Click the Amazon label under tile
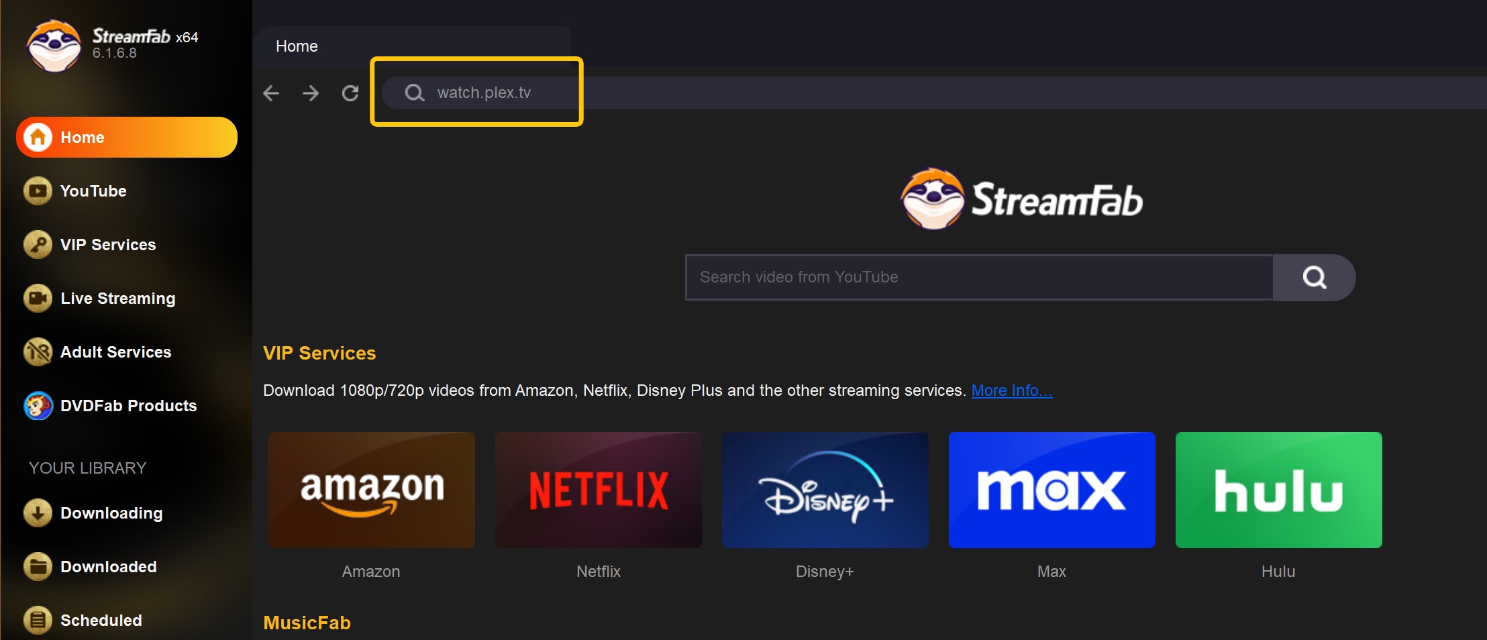 [371, 572]
